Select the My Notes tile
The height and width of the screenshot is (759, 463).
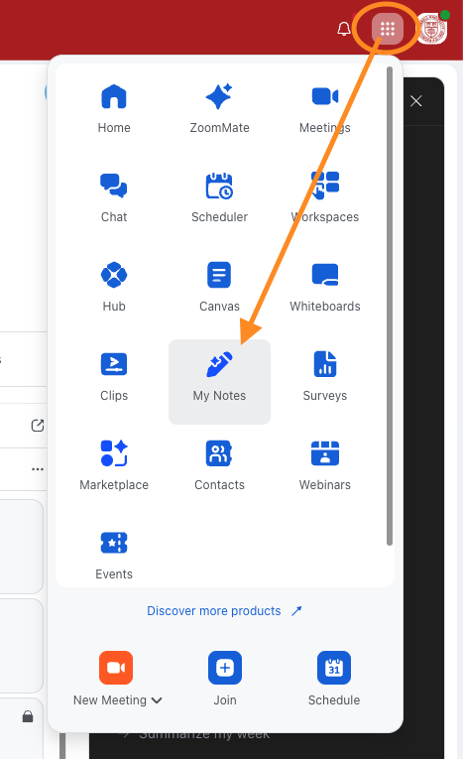[x=219, y=382]
